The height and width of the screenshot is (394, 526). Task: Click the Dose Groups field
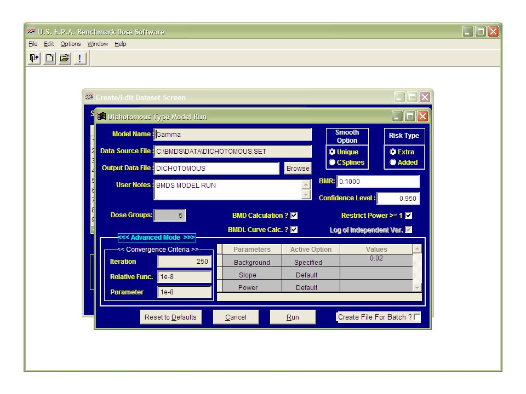tap(169, 215)
